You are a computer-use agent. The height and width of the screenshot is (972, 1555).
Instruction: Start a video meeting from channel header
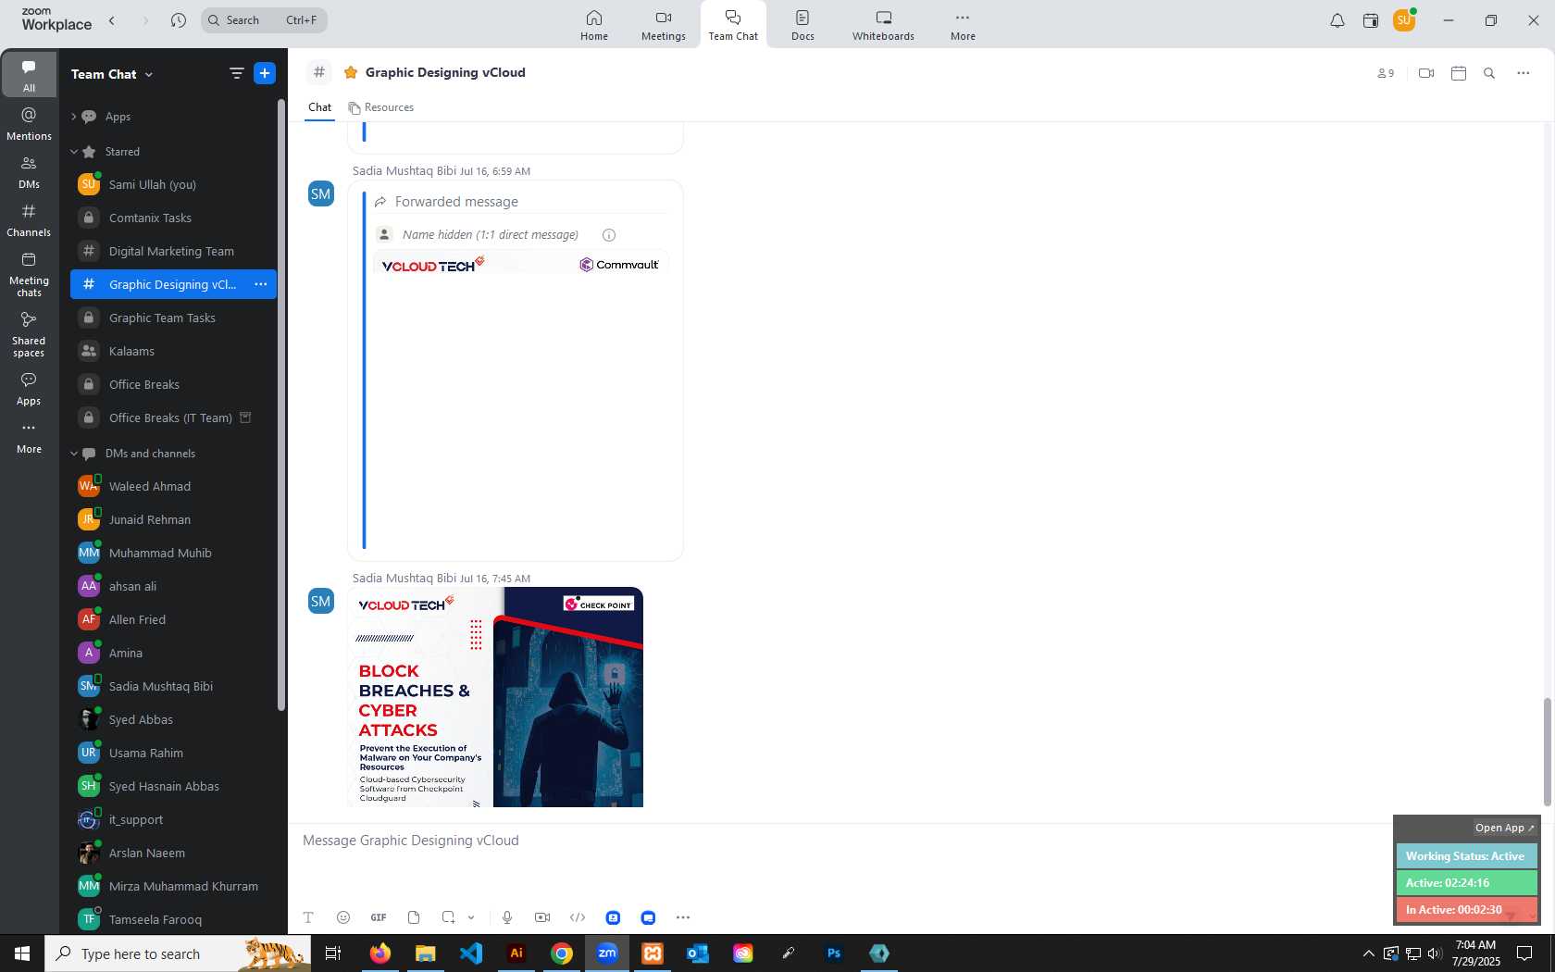click(1426, 73)
